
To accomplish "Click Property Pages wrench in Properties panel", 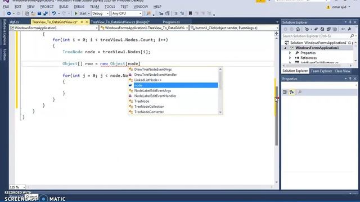I will (300, 92).
